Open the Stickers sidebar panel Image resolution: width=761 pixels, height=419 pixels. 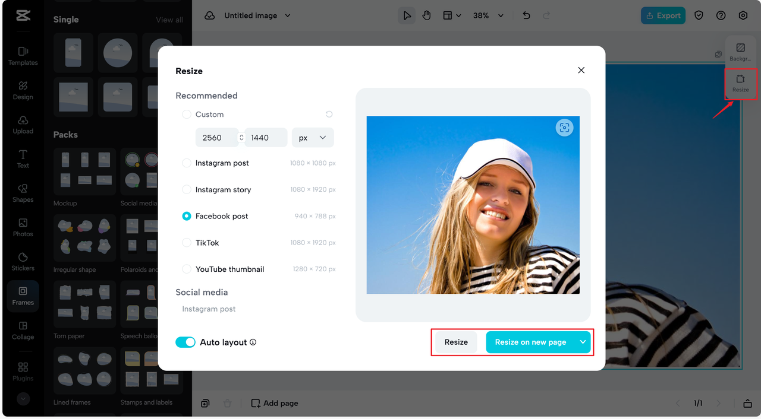(23, 262)
